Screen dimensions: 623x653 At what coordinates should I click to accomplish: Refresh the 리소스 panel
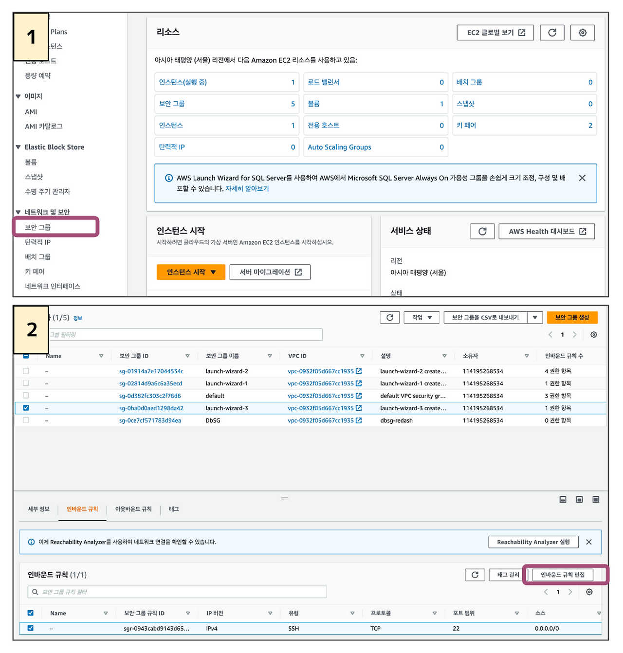[x=552, y=33]
